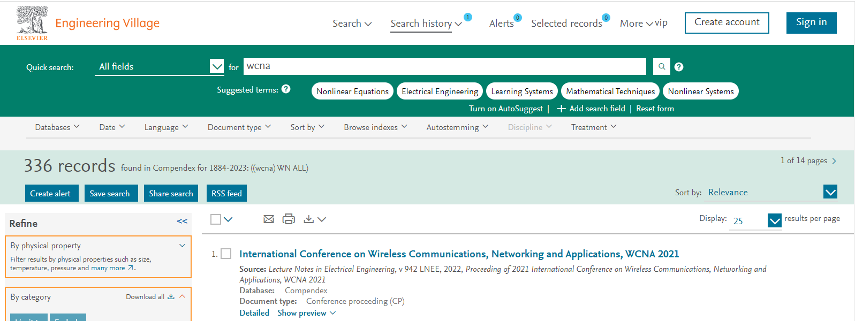Screen dimensions: 855x321
Task: Select Nonlinear Equations suggested term
Action: [x=352, y=91]
